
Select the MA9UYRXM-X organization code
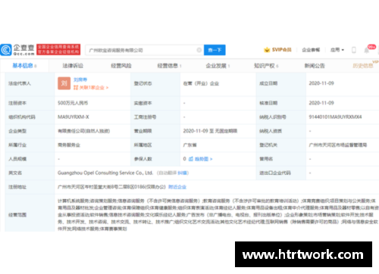pyautogui.click(x=74, y=117)
